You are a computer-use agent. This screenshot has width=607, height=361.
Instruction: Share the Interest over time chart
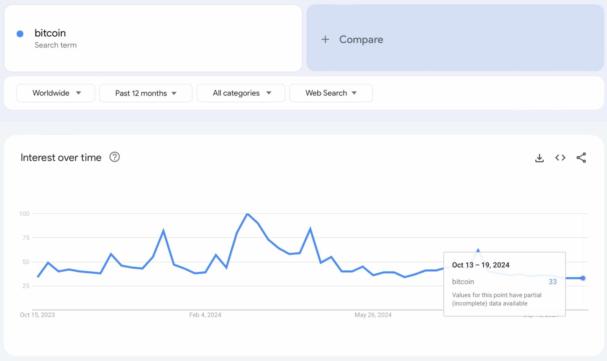(x=581, y=158)
